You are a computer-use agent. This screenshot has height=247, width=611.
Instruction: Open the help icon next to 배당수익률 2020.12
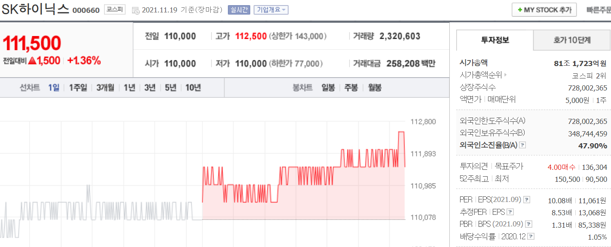point(531,236)
